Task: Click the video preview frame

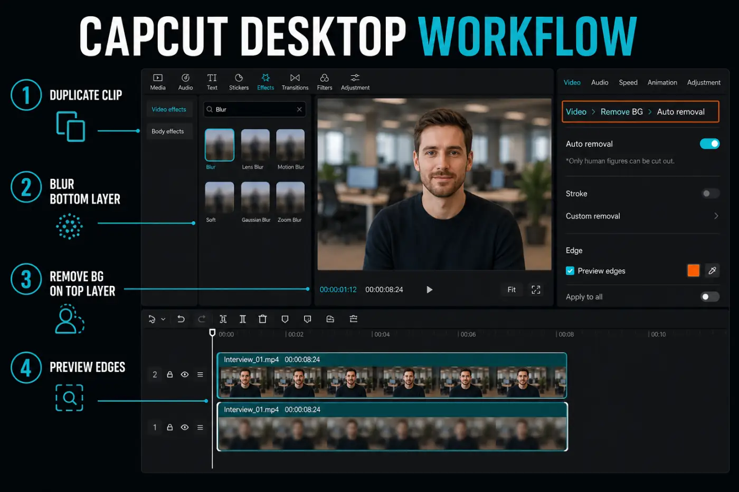Action: click(434, 184)
